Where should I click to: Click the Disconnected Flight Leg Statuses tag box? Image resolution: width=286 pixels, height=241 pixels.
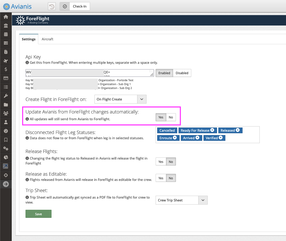point(208,135)
